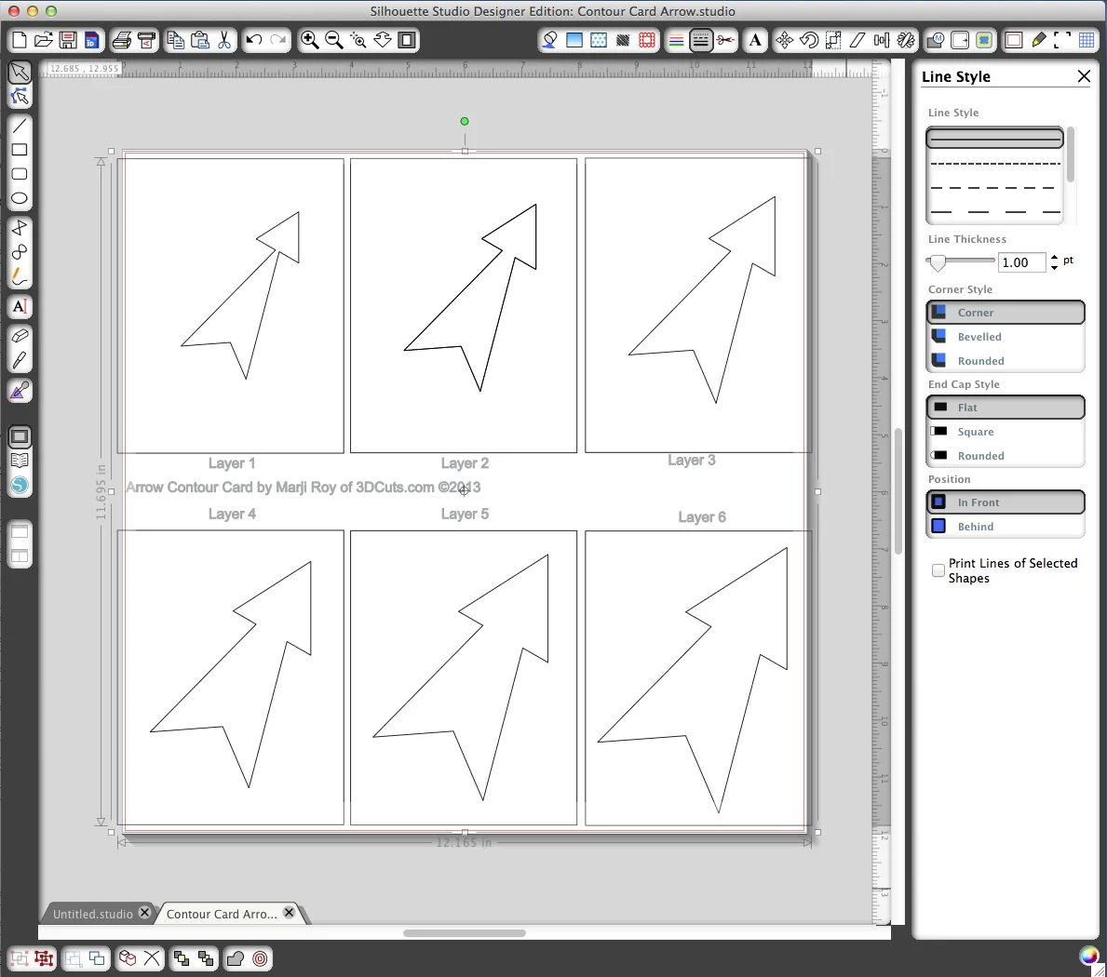Click the Layer 6 label
Screen dimensions: 1107x977
pos(702,517)
